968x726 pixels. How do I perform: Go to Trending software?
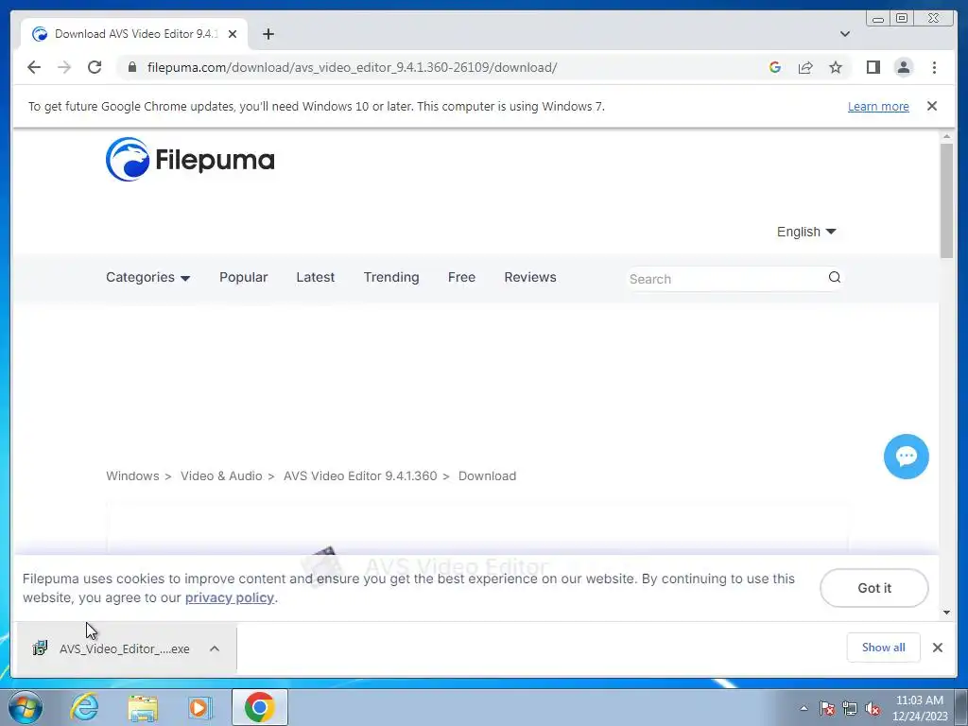pos(390,277)
